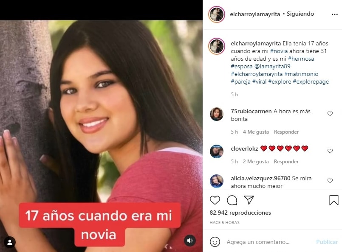Open the three-dot options menu

pyautogui.click(x=335, y=14)
